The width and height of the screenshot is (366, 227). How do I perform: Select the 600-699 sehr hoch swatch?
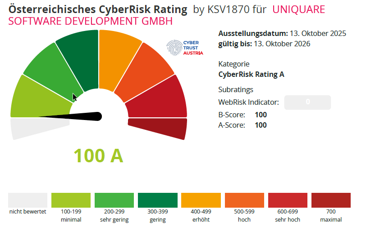click(x=288, y=200)
